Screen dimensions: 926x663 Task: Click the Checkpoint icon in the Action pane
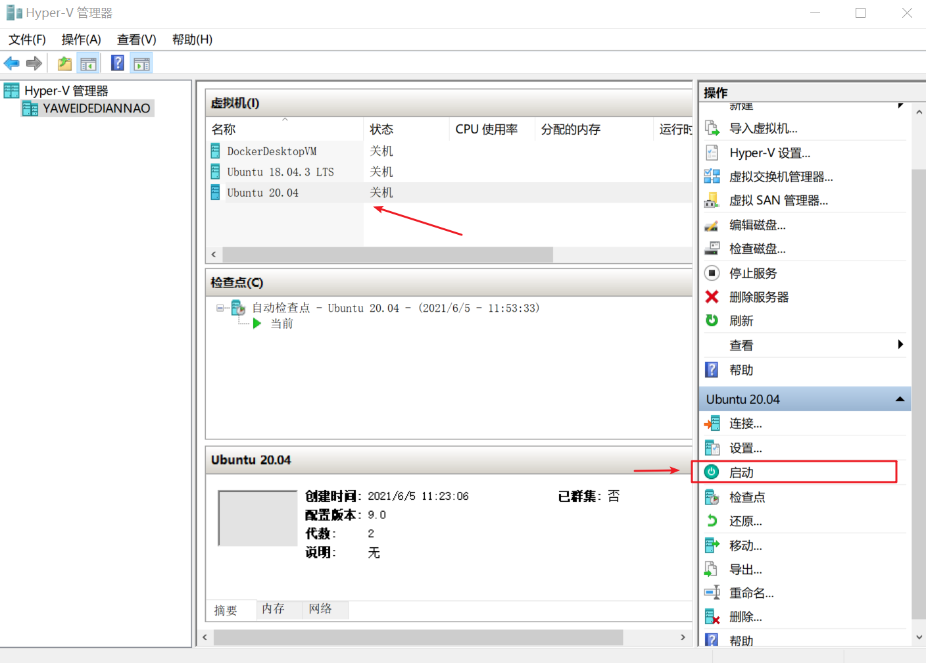click(x=712, y=497)
